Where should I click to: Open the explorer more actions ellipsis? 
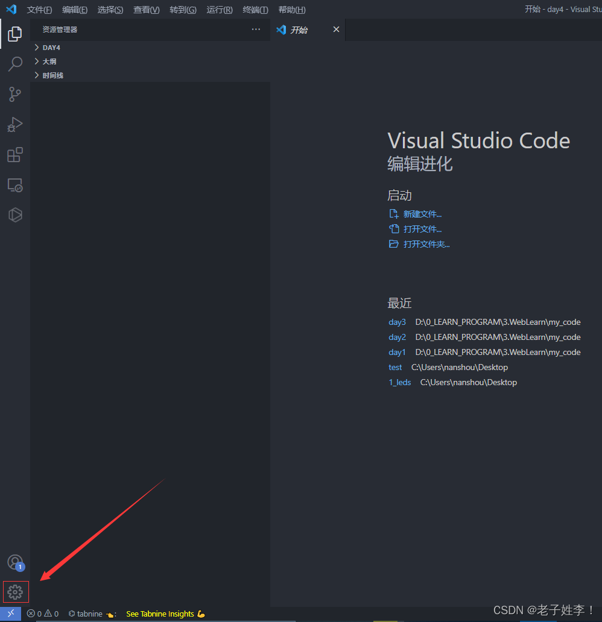[256, 30]
